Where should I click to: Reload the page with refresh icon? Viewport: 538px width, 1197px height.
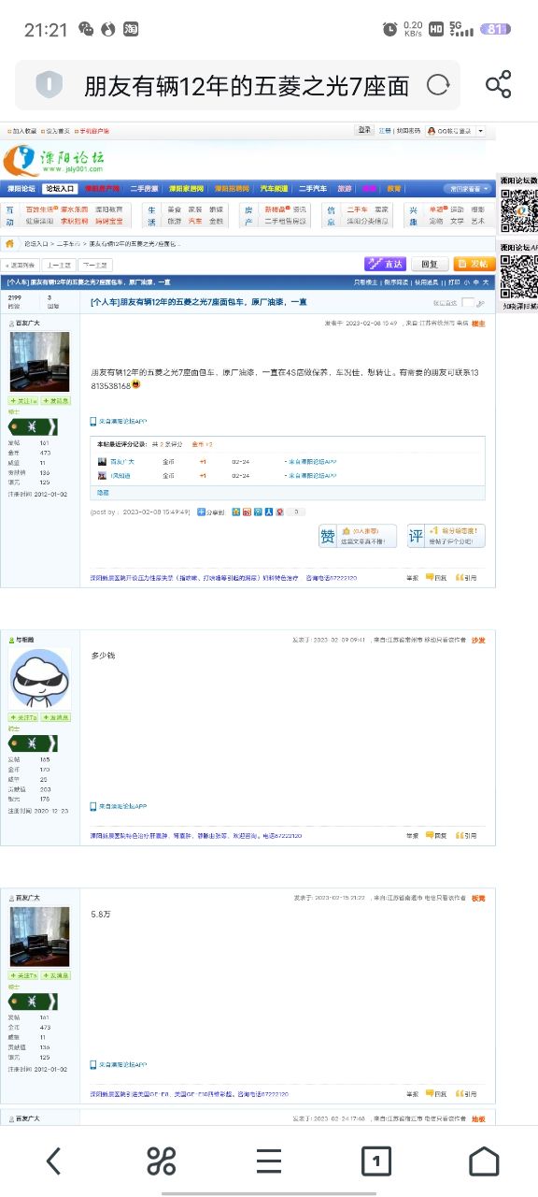click(437, 86)
